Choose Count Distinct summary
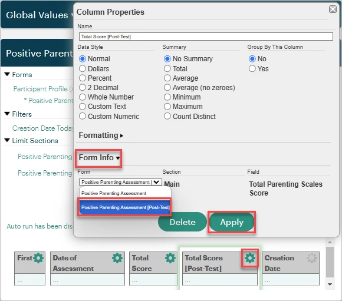The width and height of the screenshot is (342, 301). 167,116
